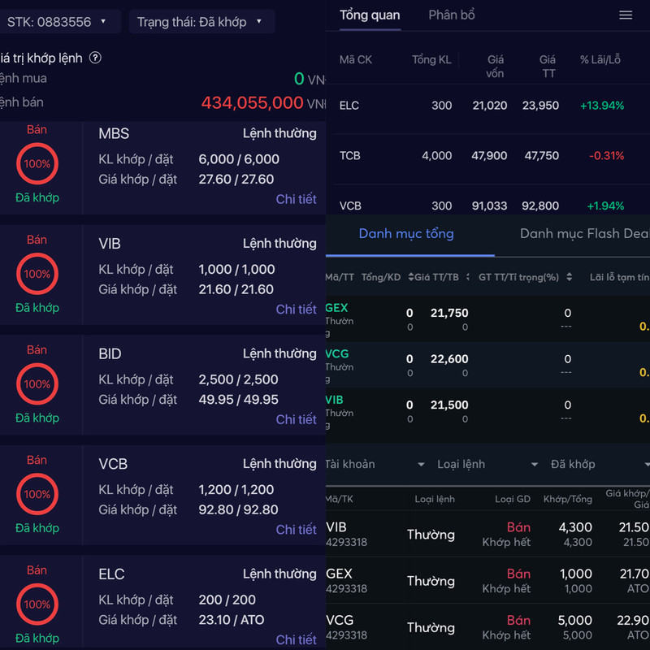Select the VIB 4293318 sell order row
The width and height of the screenshot is (650, 650).
click(488, 535)
